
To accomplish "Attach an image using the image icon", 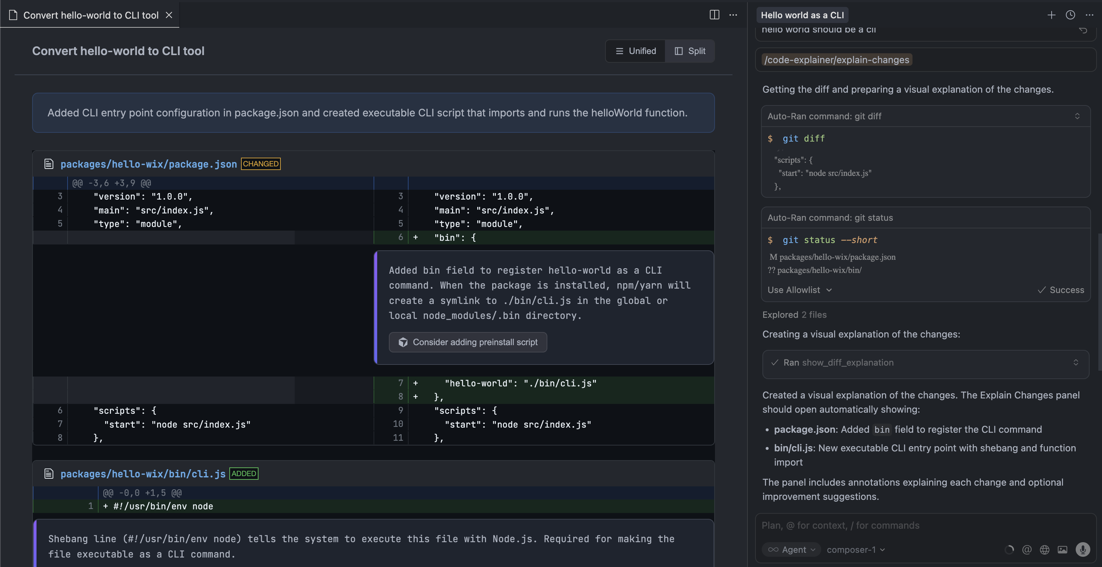I will (1063, 549).
